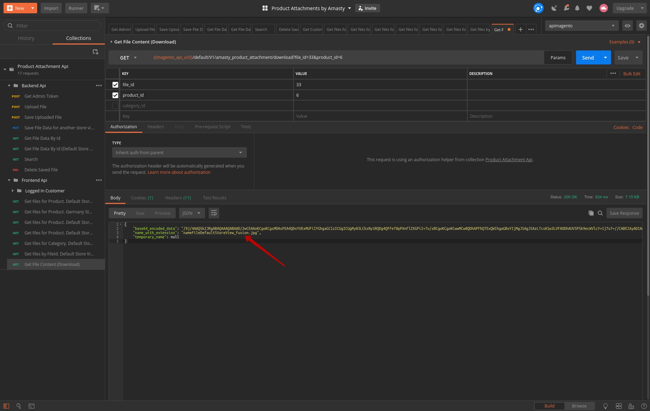Open manage environments gear icon
This screenshot has height=411, width=650.
641,26
